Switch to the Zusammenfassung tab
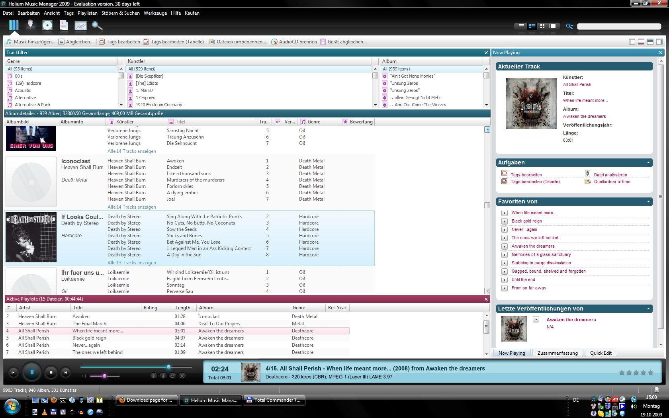This screenshot has width=669, height=418. tap(557, 353)
